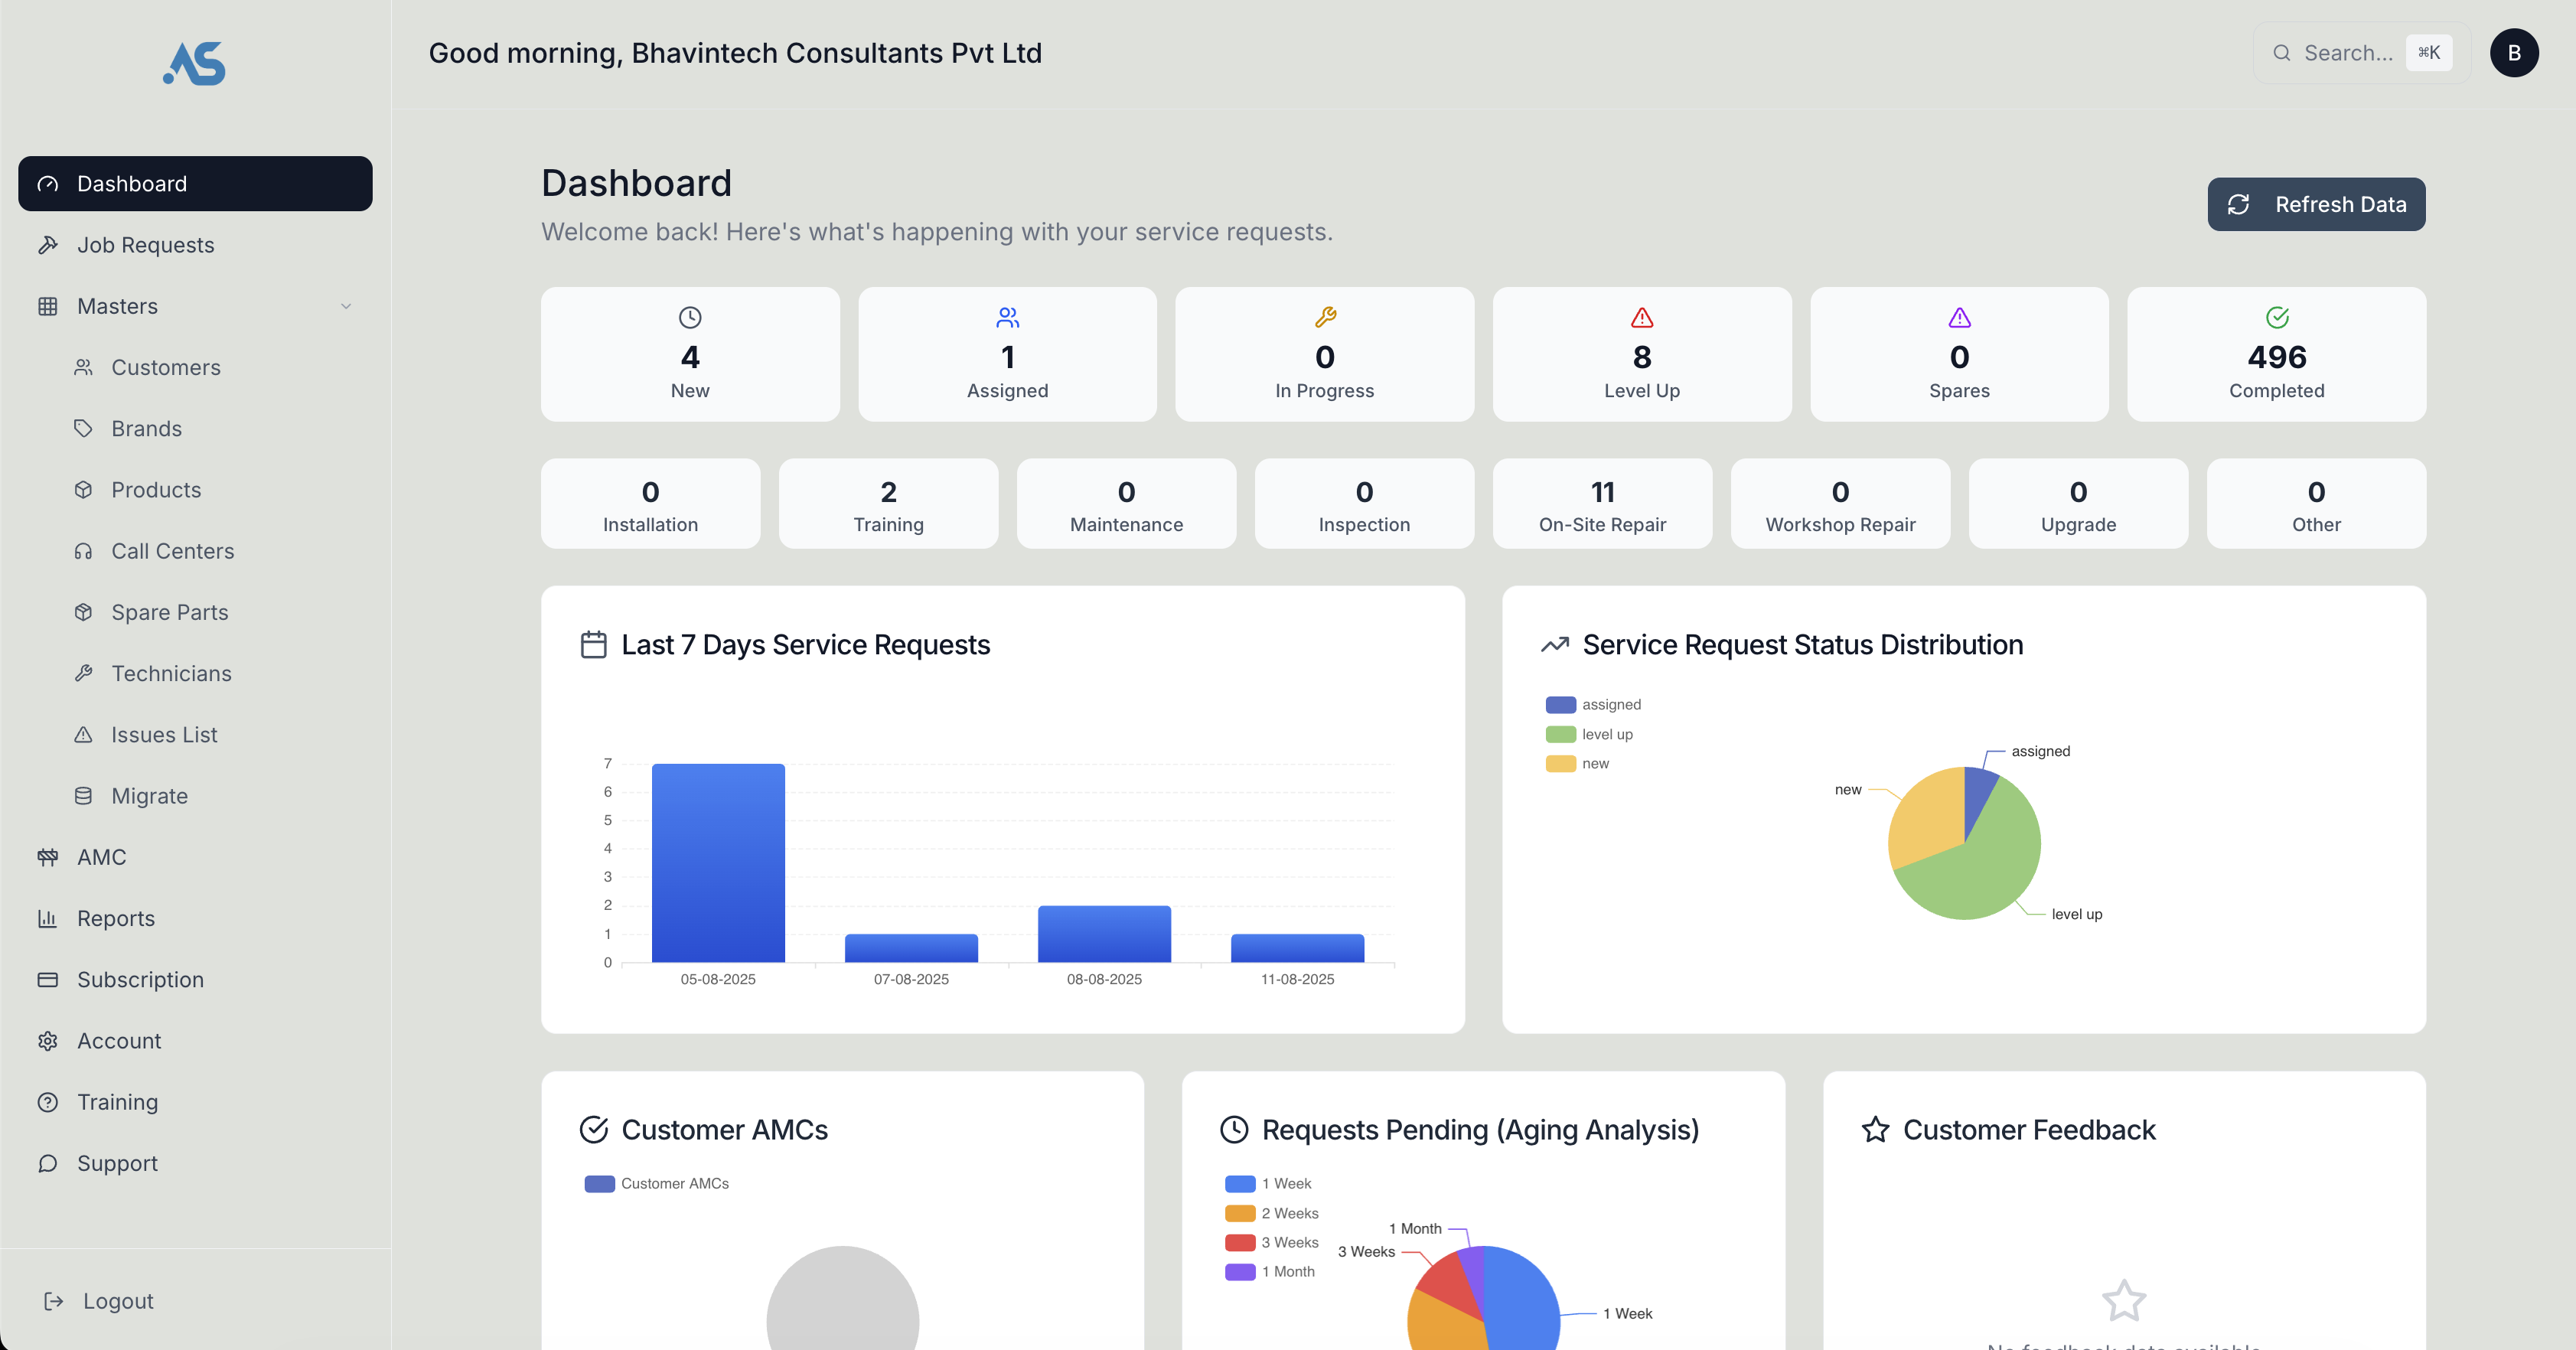2576x1350 pixels.
Task: Click the Spare Parts package icon
Action: [83, 612]
